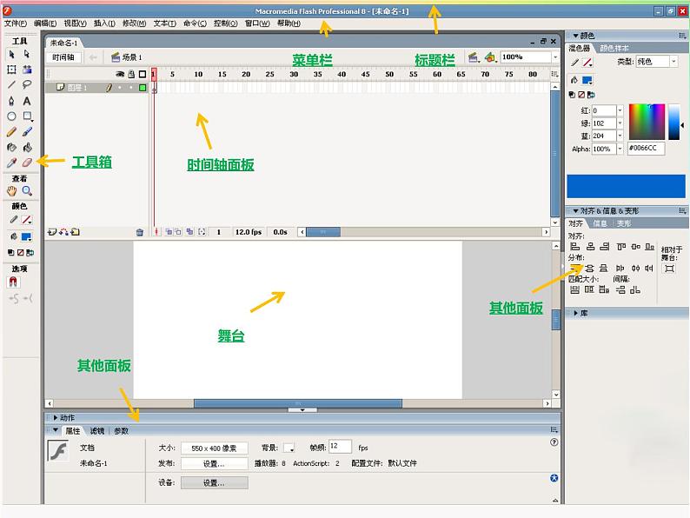Select the Free Transform tool

point(12,70)
